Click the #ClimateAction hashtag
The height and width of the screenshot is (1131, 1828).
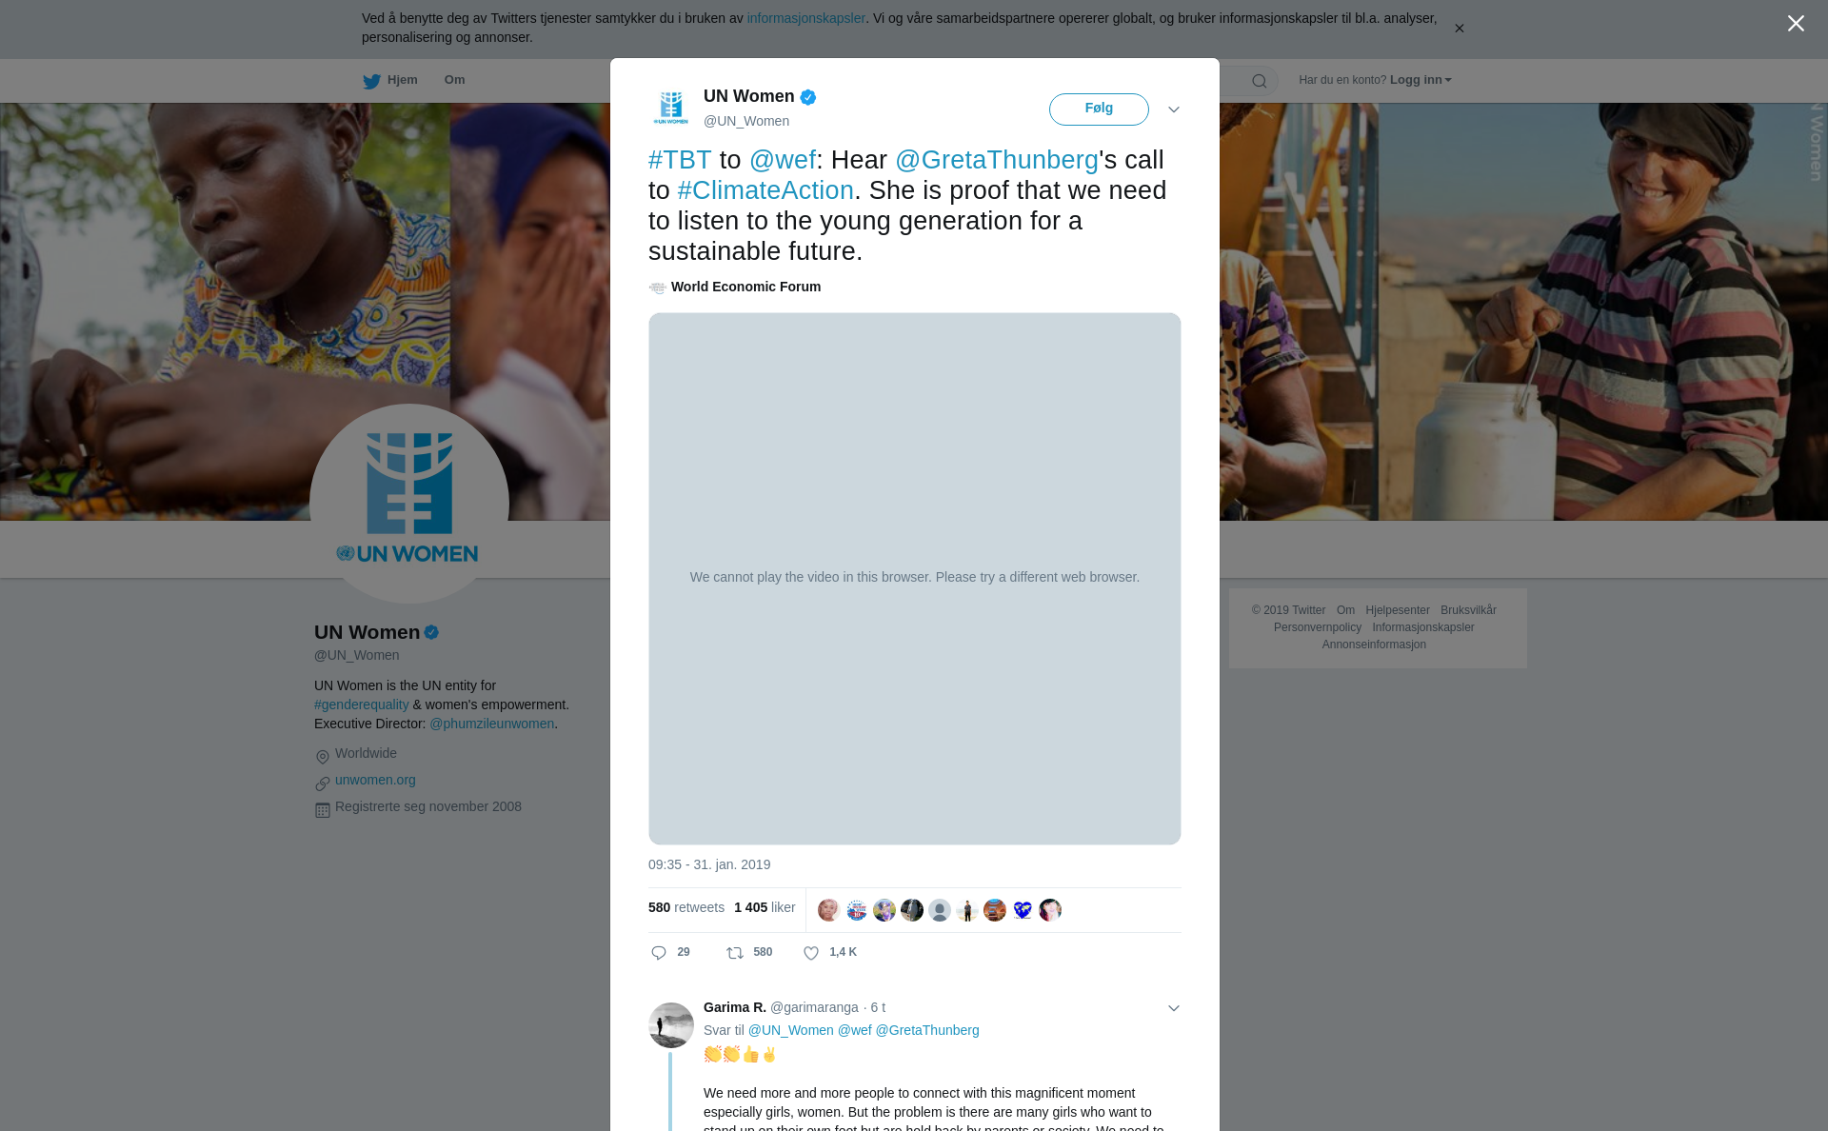coord(765,190)
